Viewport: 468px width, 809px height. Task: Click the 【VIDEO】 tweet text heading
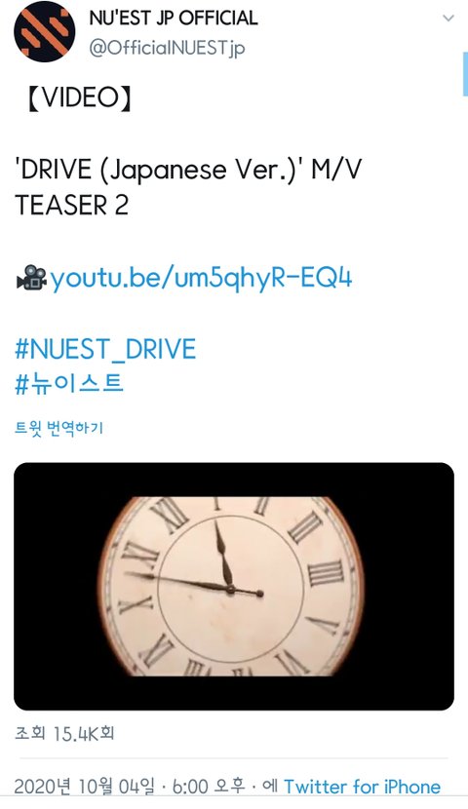pos(80,97)
